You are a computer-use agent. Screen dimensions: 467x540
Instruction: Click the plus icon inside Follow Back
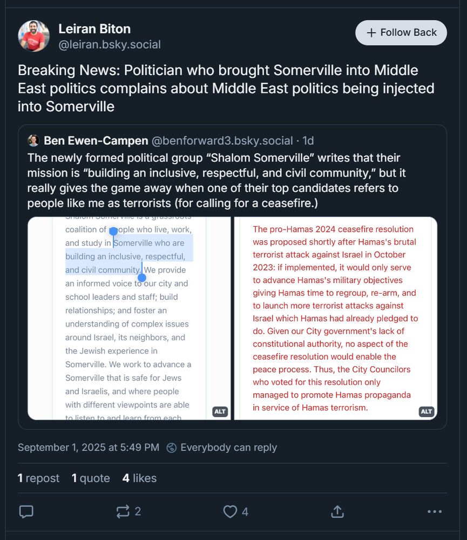pos(371,32)
